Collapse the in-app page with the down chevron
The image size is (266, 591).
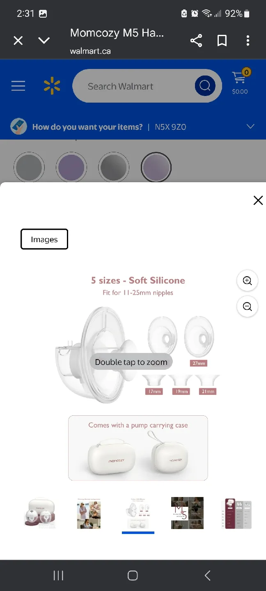tap(44, 41)
